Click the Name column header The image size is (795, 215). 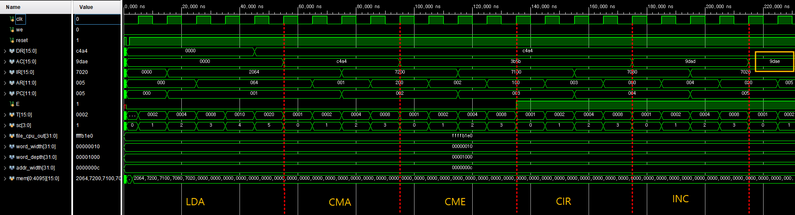coord(36,7)
